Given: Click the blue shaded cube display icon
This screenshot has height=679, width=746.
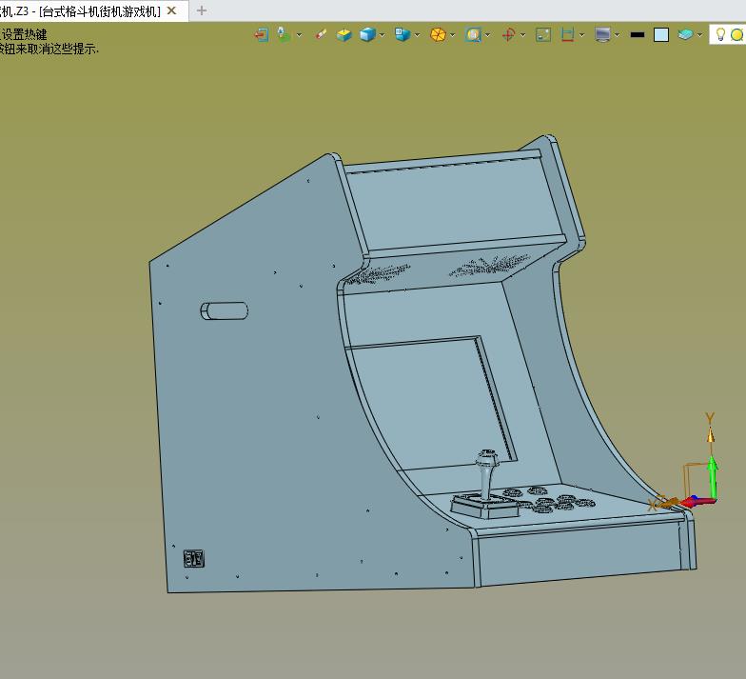Looking at the screenshot, I should point(367,34).
